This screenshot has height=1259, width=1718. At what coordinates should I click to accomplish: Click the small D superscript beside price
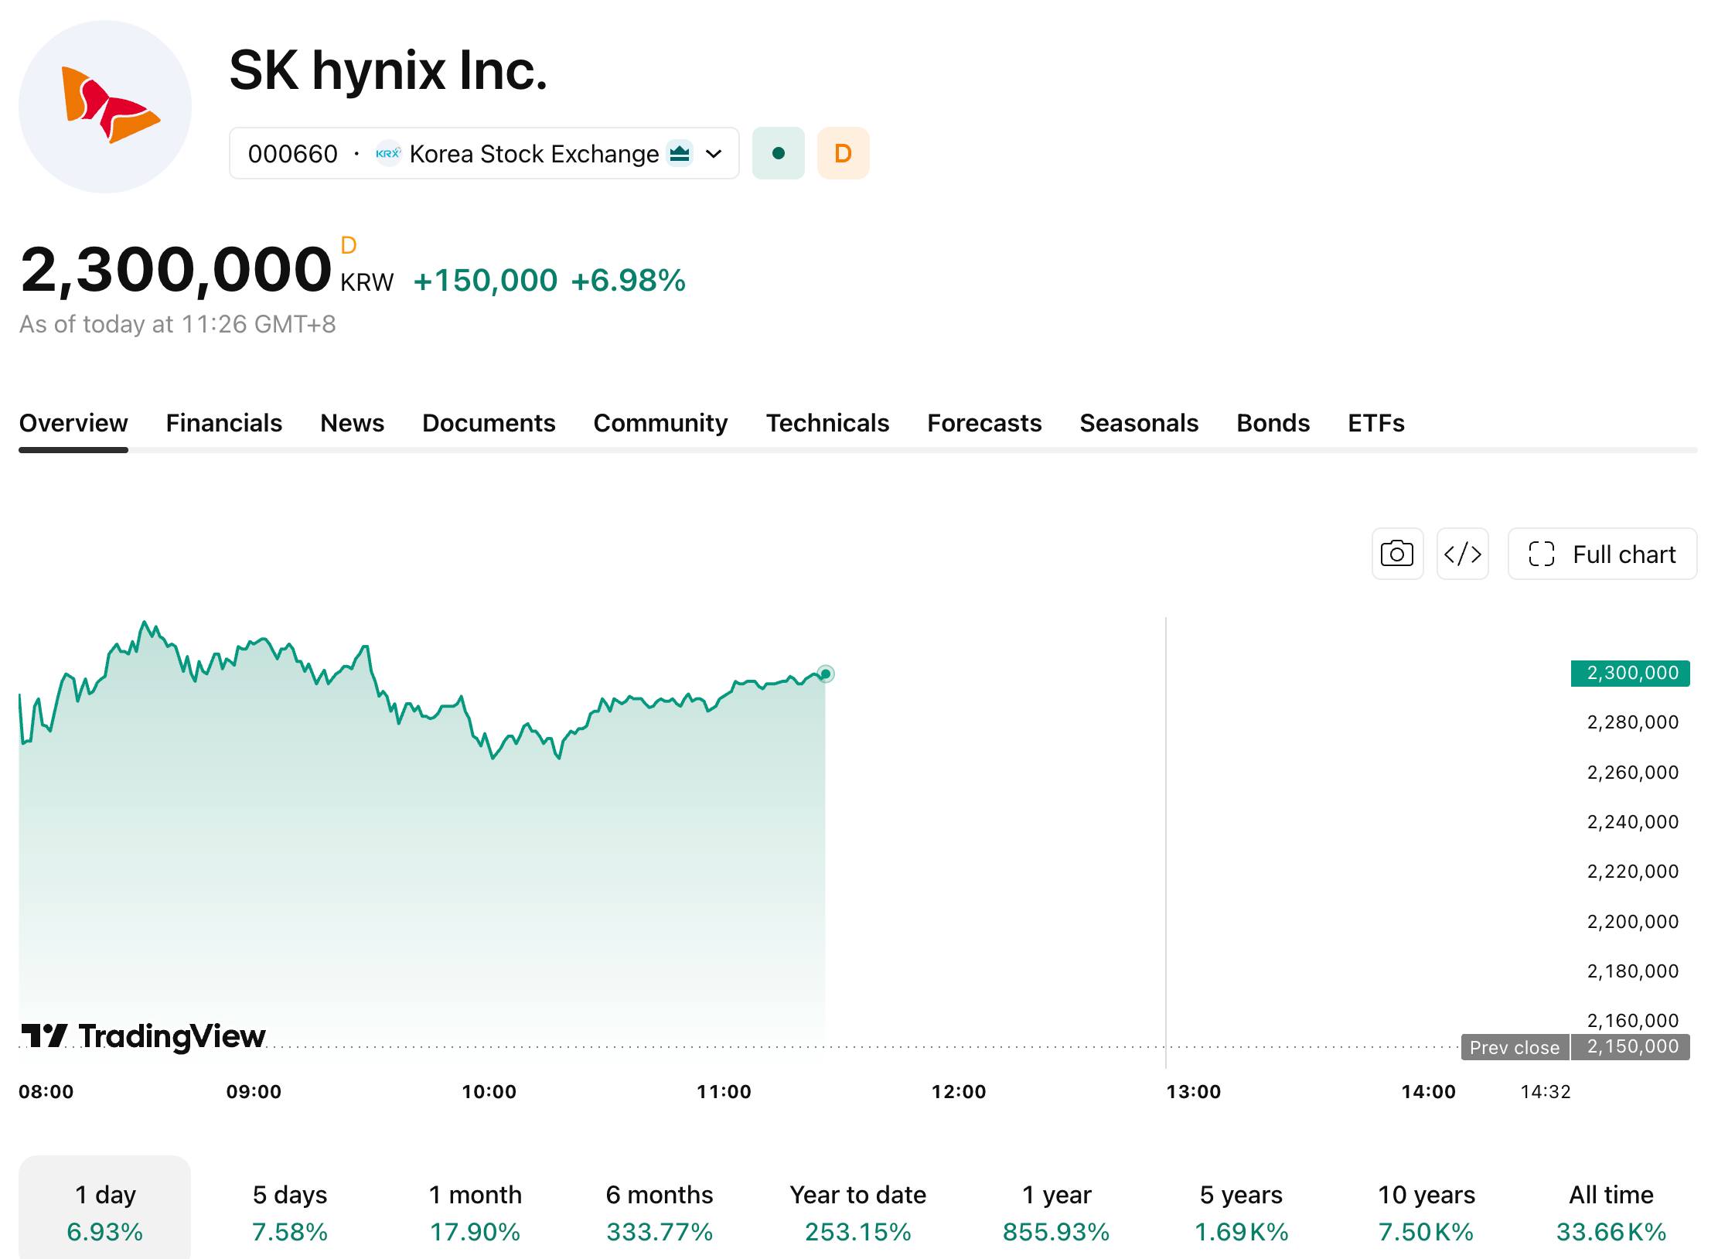tap(349, 245)
